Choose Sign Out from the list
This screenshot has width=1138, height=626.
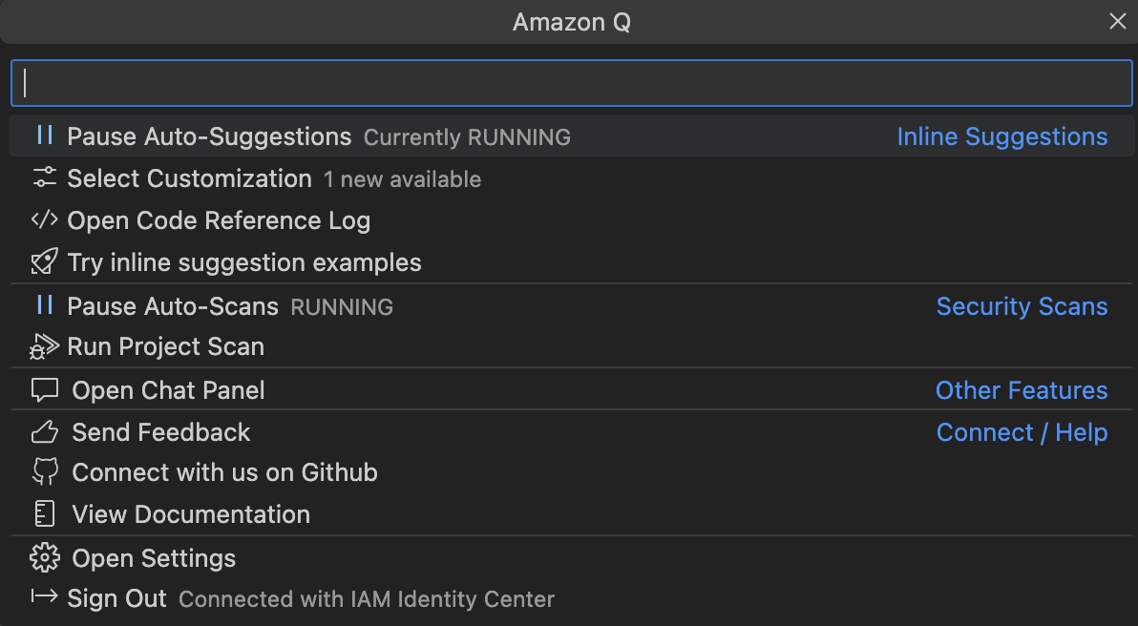[x=117, y=598]
